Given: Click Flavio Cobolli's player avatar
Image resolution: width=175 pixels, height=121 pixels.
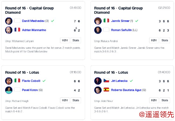Looking at the screenshot, I should tap(9, 81).
